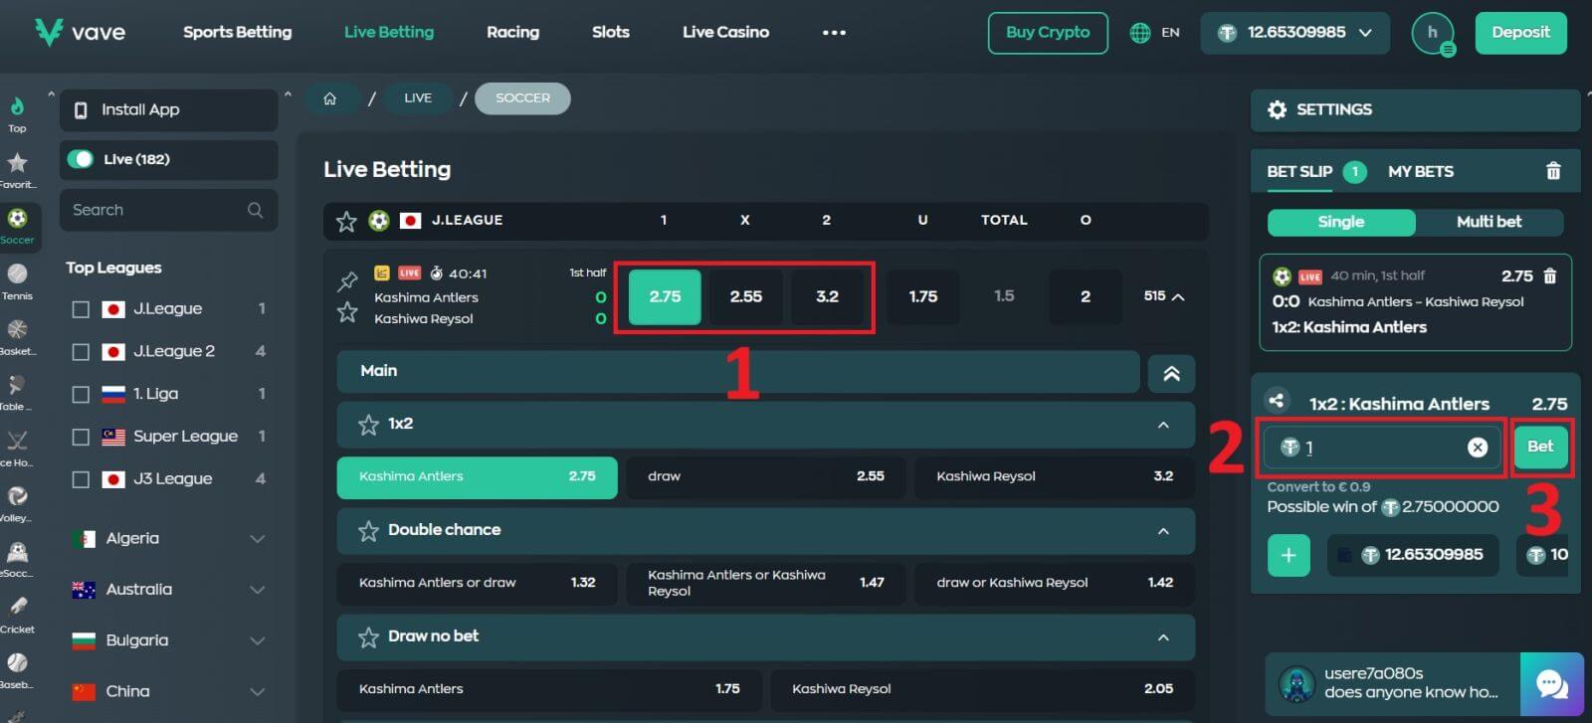Expand the Algeria league list
This screenshot has width=1592, height=723.
click(x=257, y=539)
